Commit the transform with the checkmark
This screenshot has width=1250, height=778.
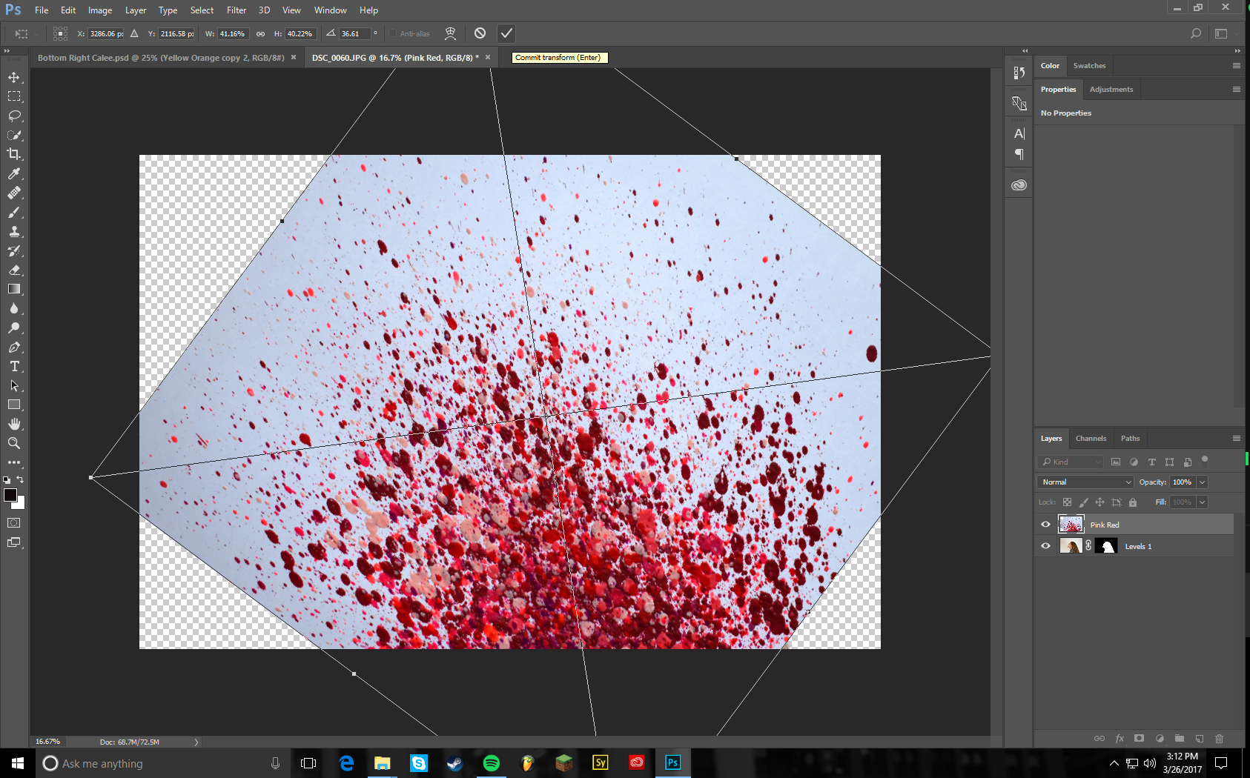[506, 33]
